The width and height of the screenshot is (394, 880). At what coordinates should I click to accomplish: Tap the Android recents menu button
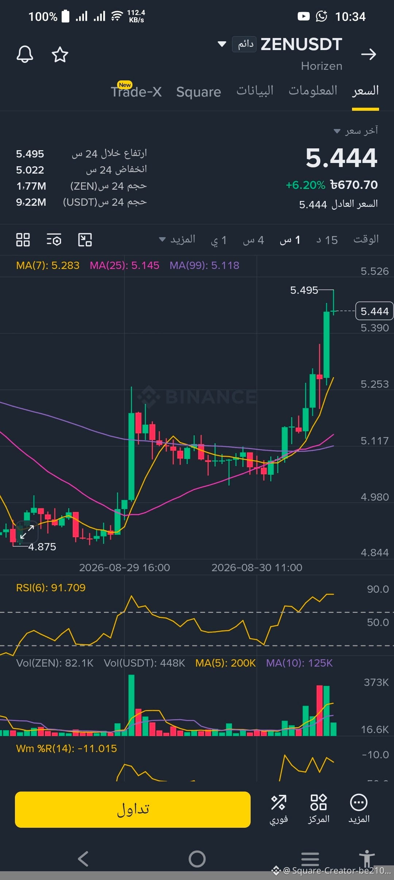coord(310,858)
